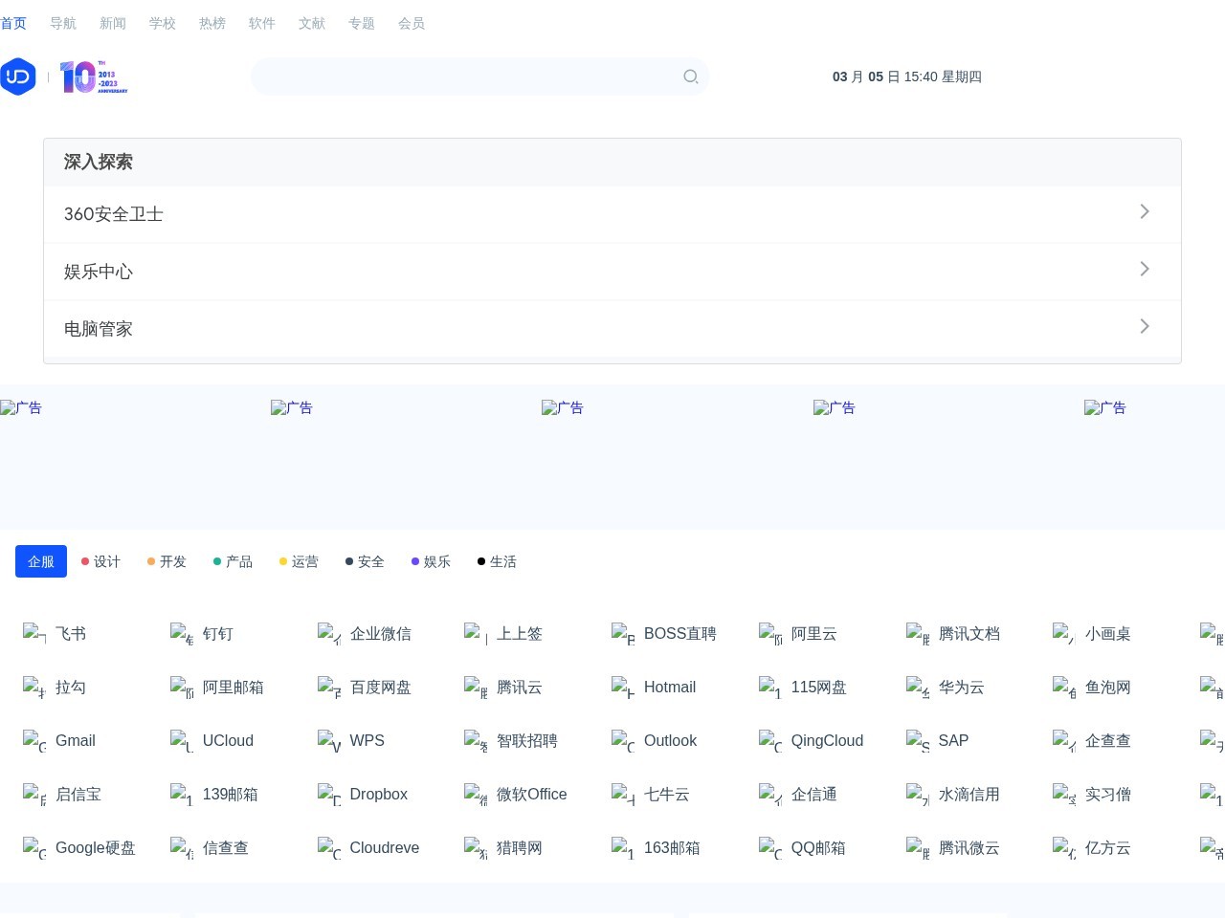Image resolution: width=1225 pixels, height=918 pixels.
Task: Expand the 360安全卫士 row chevron
Action: [x=1144, y=211]
